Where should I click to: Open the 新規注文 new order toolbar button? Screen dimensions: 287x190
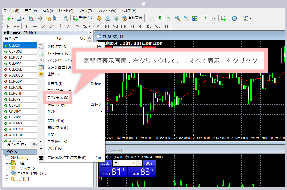coord(83,18)
